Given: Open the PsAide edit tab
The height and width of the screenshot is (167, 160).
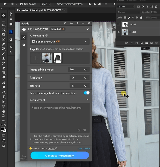Looking at the screenshot, I should pyautogui.click(x=24, y=37).
